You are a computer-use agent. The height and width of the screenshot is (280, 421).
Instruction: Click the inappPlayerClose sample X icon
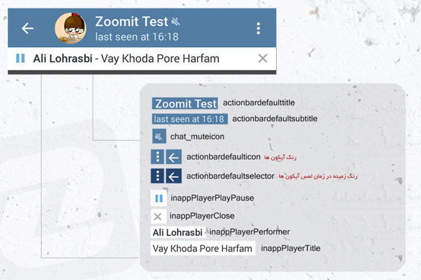(x=158, y=216)
